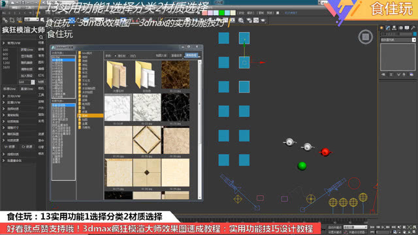
Task: Expand the 常用UVW section
Action: [x=4, y=43]
